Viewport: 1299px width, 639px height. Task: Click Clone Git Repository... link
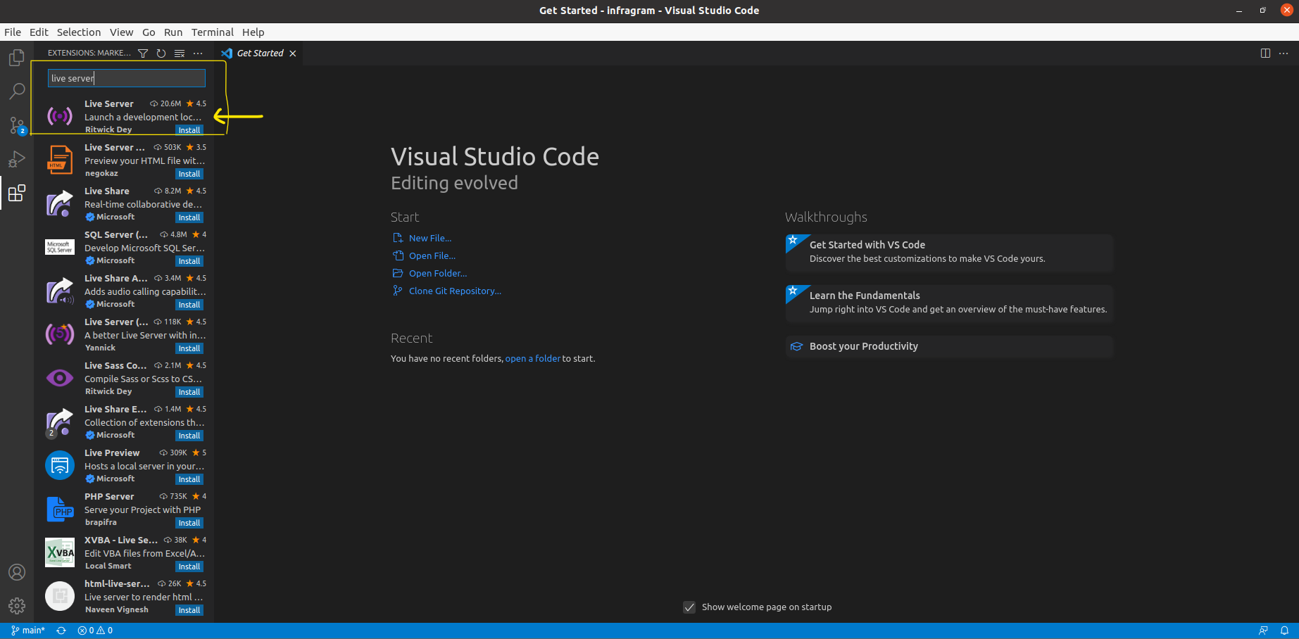pyautogui.click(x=455, y=291)
